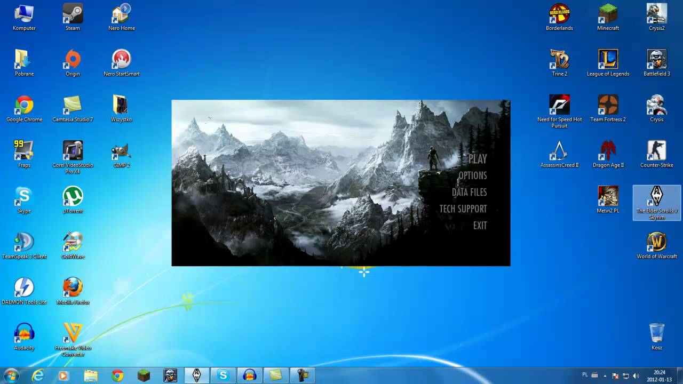Select the Team Fortress 2 shortcut

pos(608,109)
